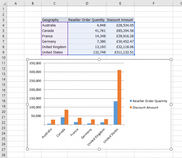Select column C header

coord(54,3)
